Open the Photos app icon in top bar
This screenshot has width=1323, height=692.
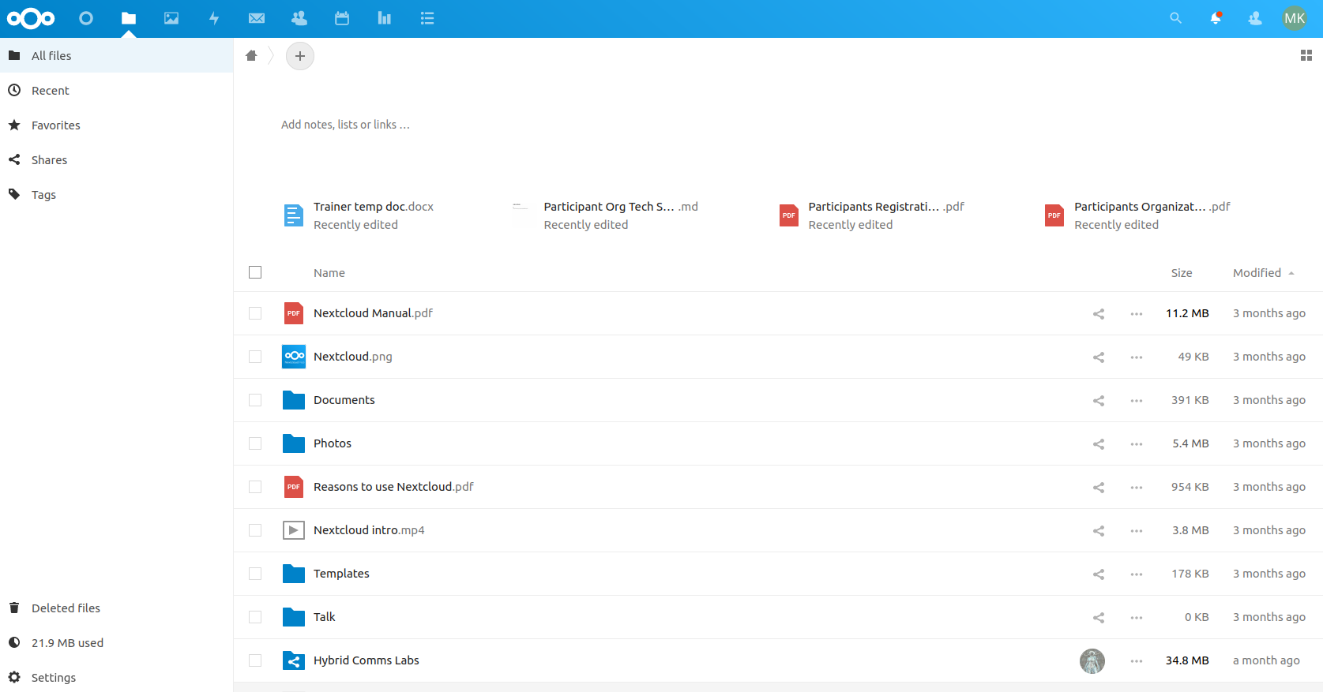tap(171, 18)
